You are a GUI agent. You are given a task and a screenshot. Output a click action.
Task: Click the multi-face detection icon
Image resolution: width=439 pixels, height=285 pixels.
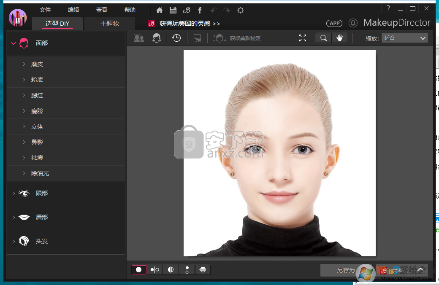coord(138,38)
